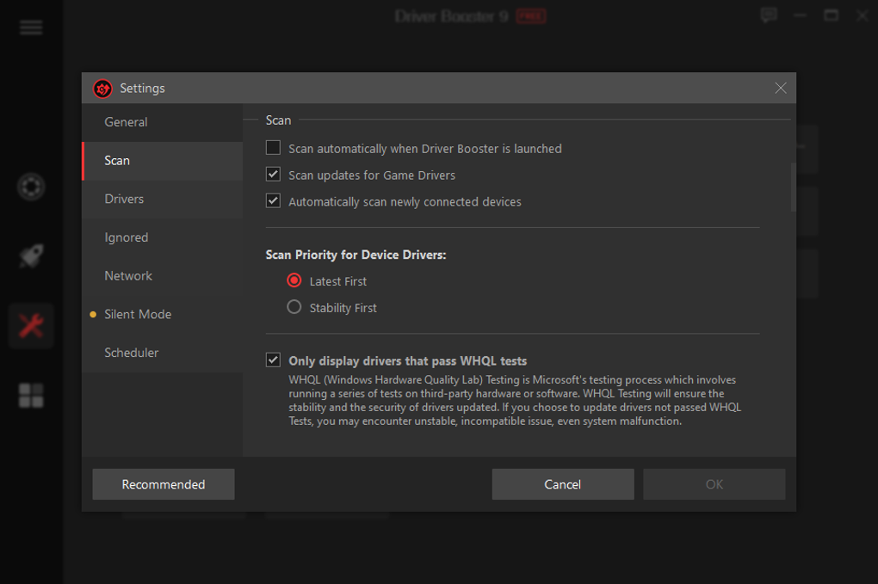Choose the Stability First radio option
Screen dimensions: 878x584
[294, 307]
